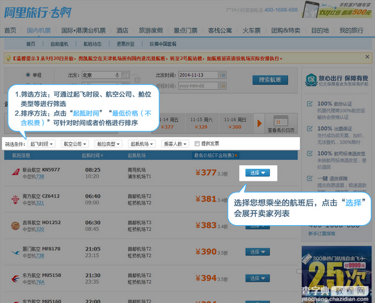Open the 乘客人数 filter dropdown
Image resolution: width=375 pixels, height=303 pixels.
pos(175,144)
